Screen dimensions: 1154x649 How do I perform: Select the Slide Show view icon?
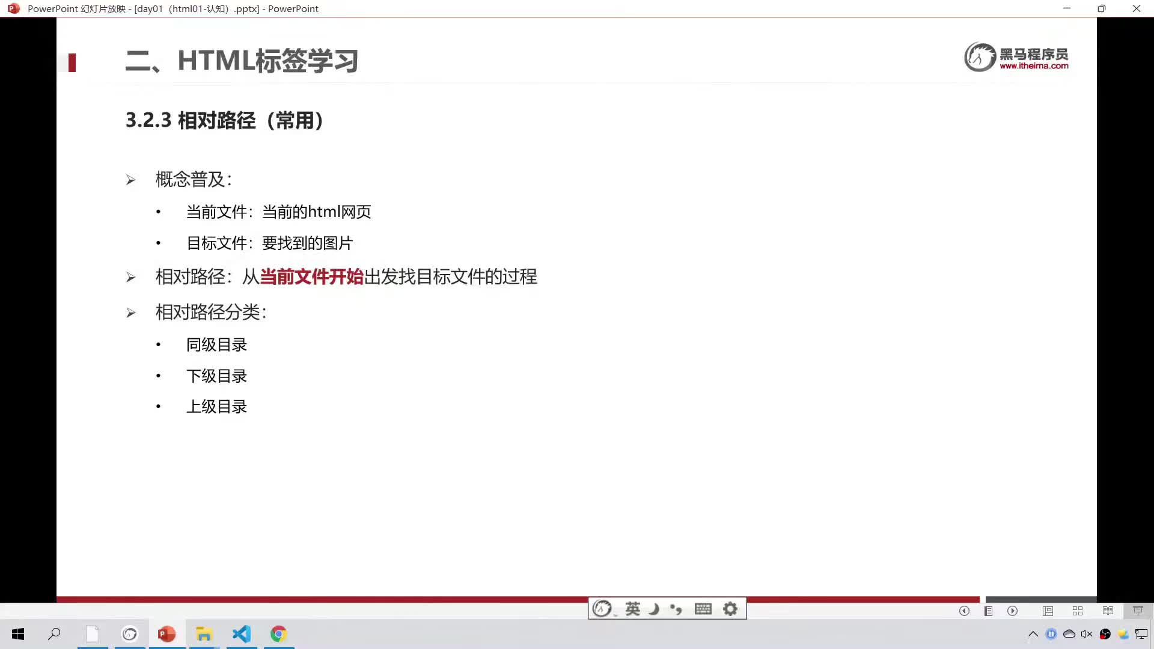[x=1138, y=611]
